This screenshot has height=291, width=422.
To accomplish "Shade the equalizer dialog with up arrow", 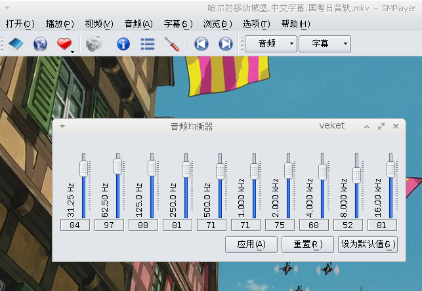I will 367,126.
